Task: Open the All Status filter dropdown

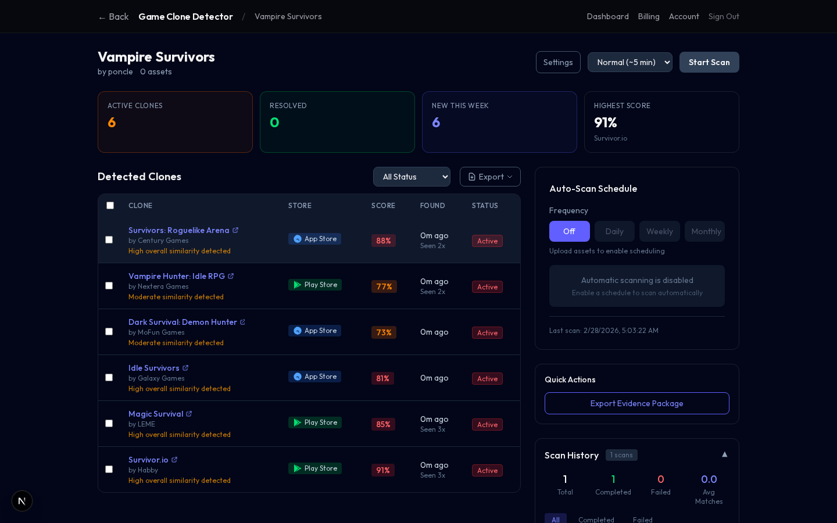Action: tap(412, 177)
